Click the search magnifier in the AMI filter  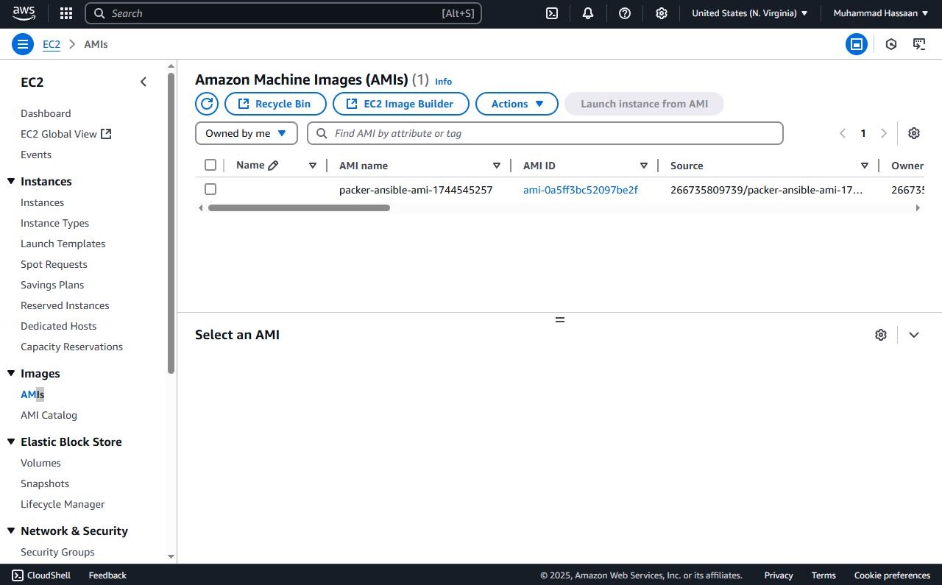322,133
